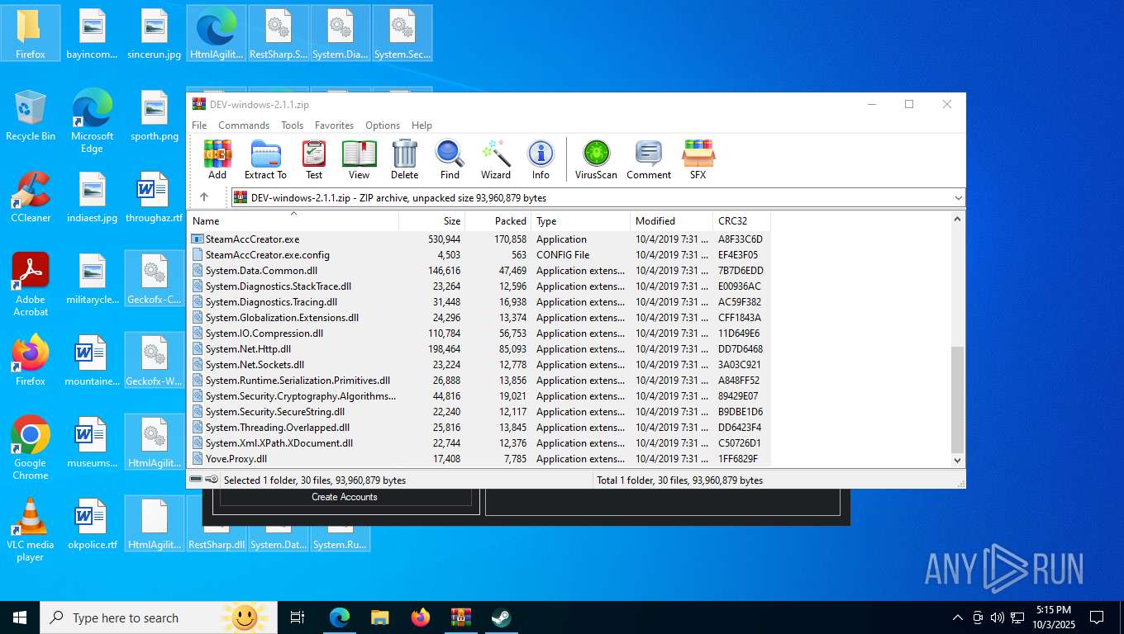Select System.Net.Http.dll row
The width and height of the screenshot is (1124, 634).
pos(479,349)
